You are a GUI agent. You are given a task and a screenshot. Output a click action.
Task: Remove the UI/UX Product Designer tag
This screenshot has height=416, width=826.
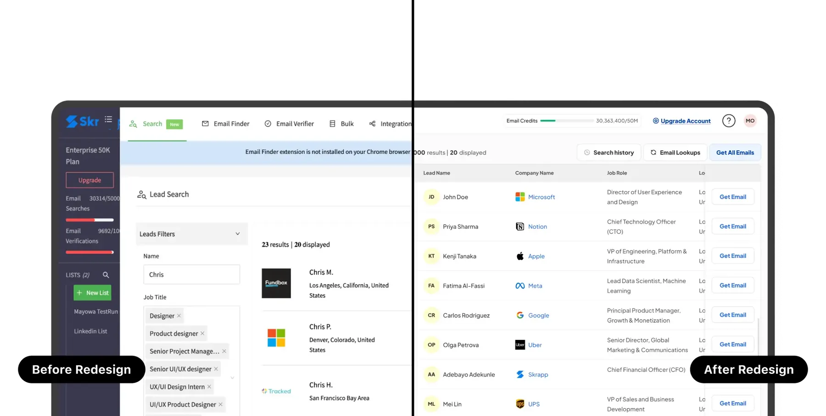point(221,405)
